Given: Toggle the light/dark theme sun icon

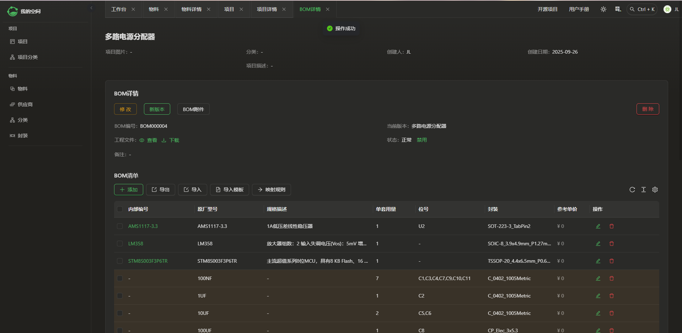Looking at the screenshot, I should pyautogui.click(x=603, y=9).
